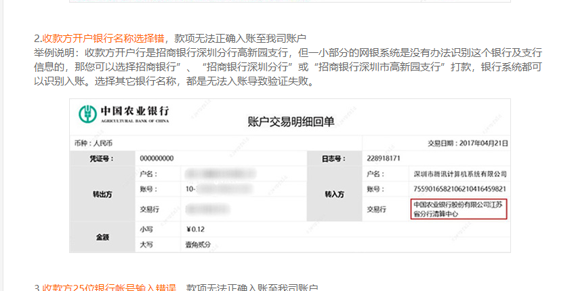Click 款项无法正确入账至我司账户 in item 2 heading
The width and height of the screenshot is (574, 291).
coord(240,38)
